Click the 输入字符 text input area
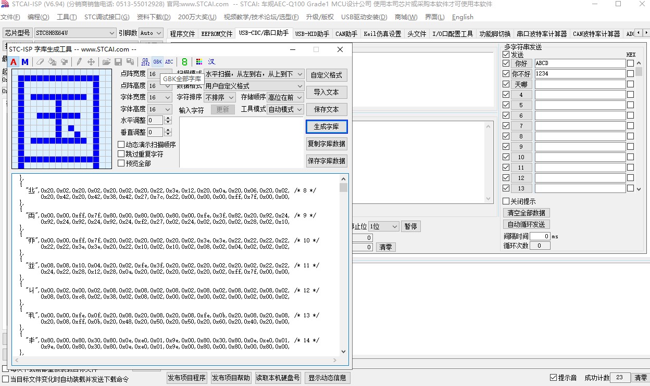This screenshot has width=650, height=386. coord(241,142)
